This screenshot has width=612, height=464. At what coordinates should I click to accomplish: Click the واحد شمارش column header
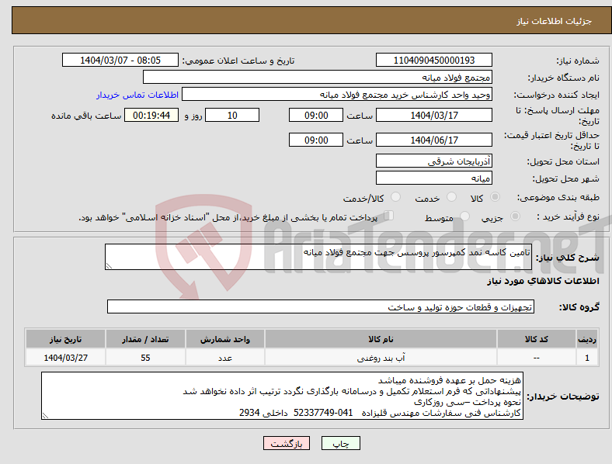(224, 339)
